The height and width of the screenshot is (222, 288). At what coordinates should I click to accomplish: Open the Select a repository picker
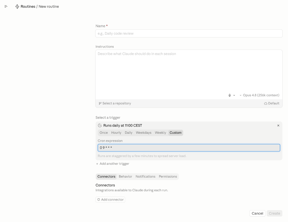pyautogui.click(x=115, y=104)
